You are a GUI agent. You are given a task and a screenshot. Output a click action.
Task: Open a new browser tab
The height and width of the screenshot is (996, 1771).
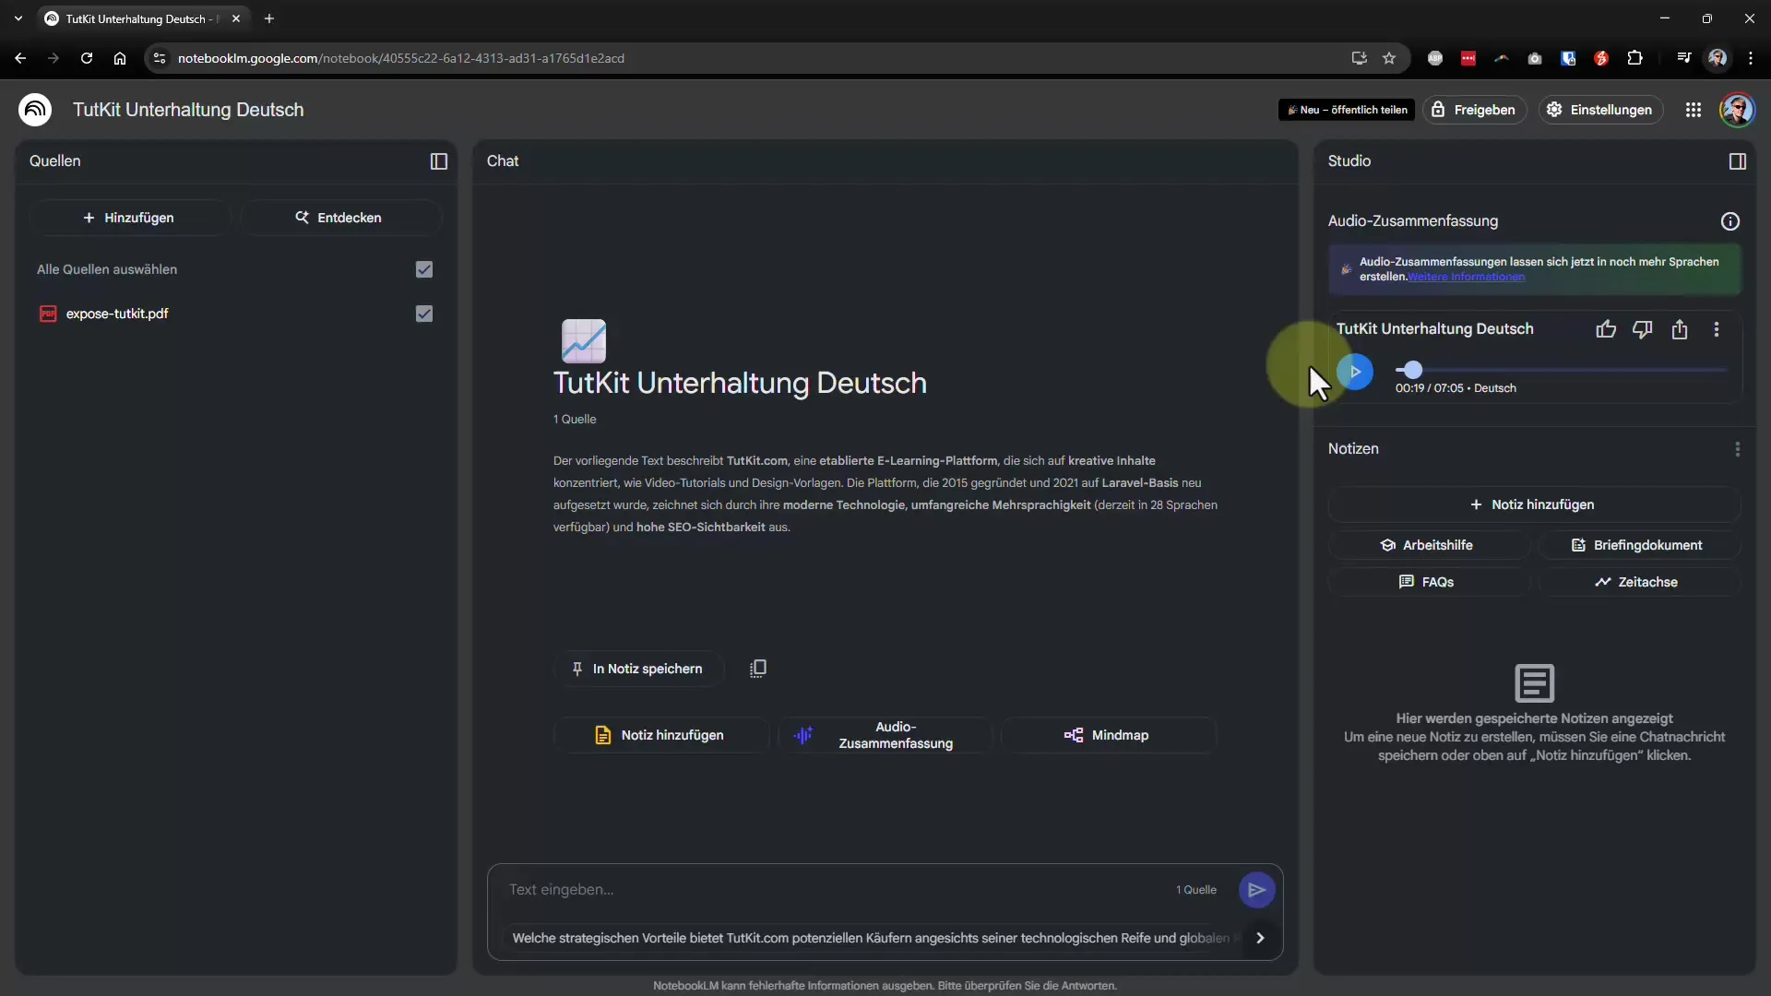point(269,18)
